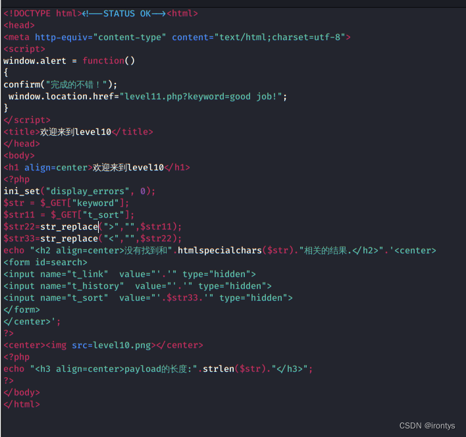Click the opening '<script>' tag line
Screen dimensions: 466x437
24,49
